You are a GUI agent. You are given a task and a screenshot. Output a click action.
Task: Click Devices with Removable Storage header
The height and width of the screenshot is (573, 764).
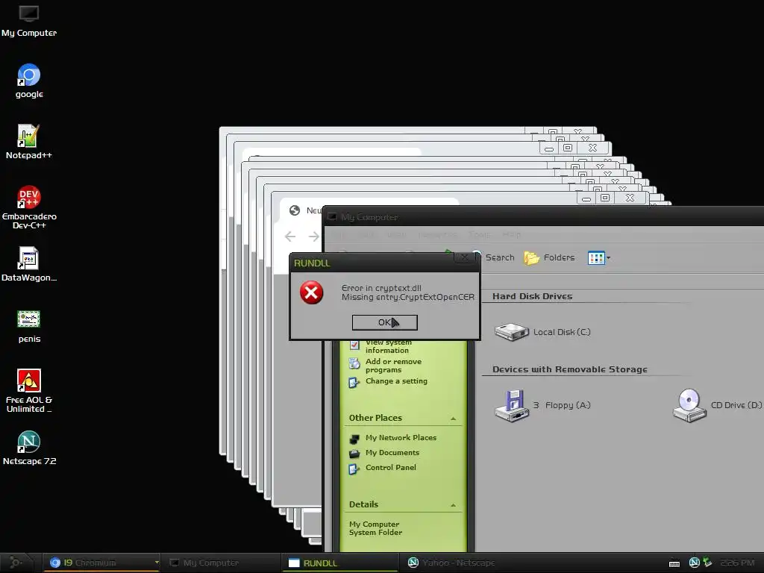(569, 369)
